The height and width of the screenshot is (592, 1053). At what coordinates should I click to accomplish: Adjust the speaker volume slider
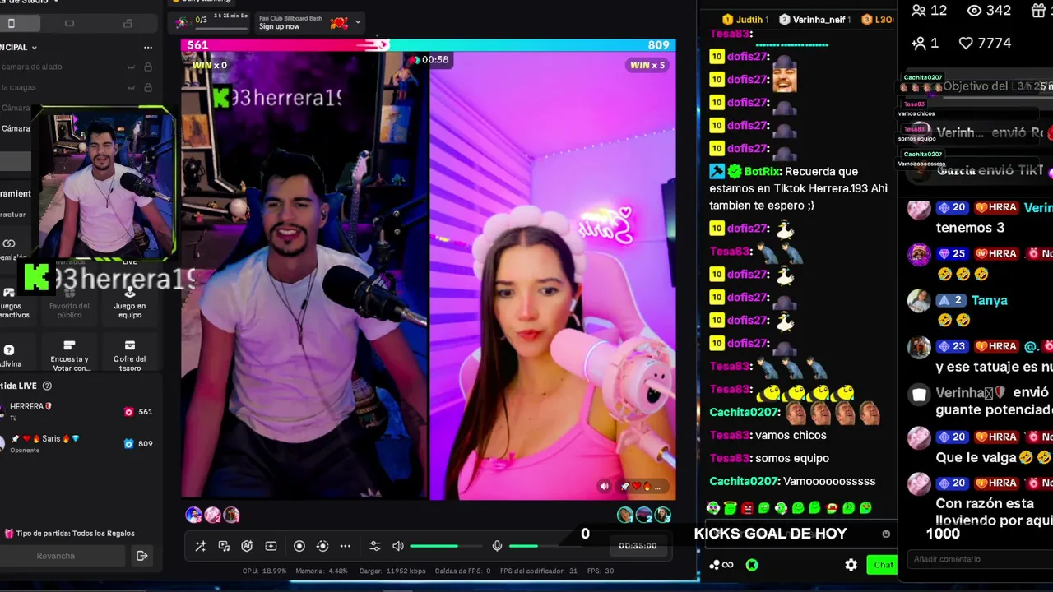444,546
